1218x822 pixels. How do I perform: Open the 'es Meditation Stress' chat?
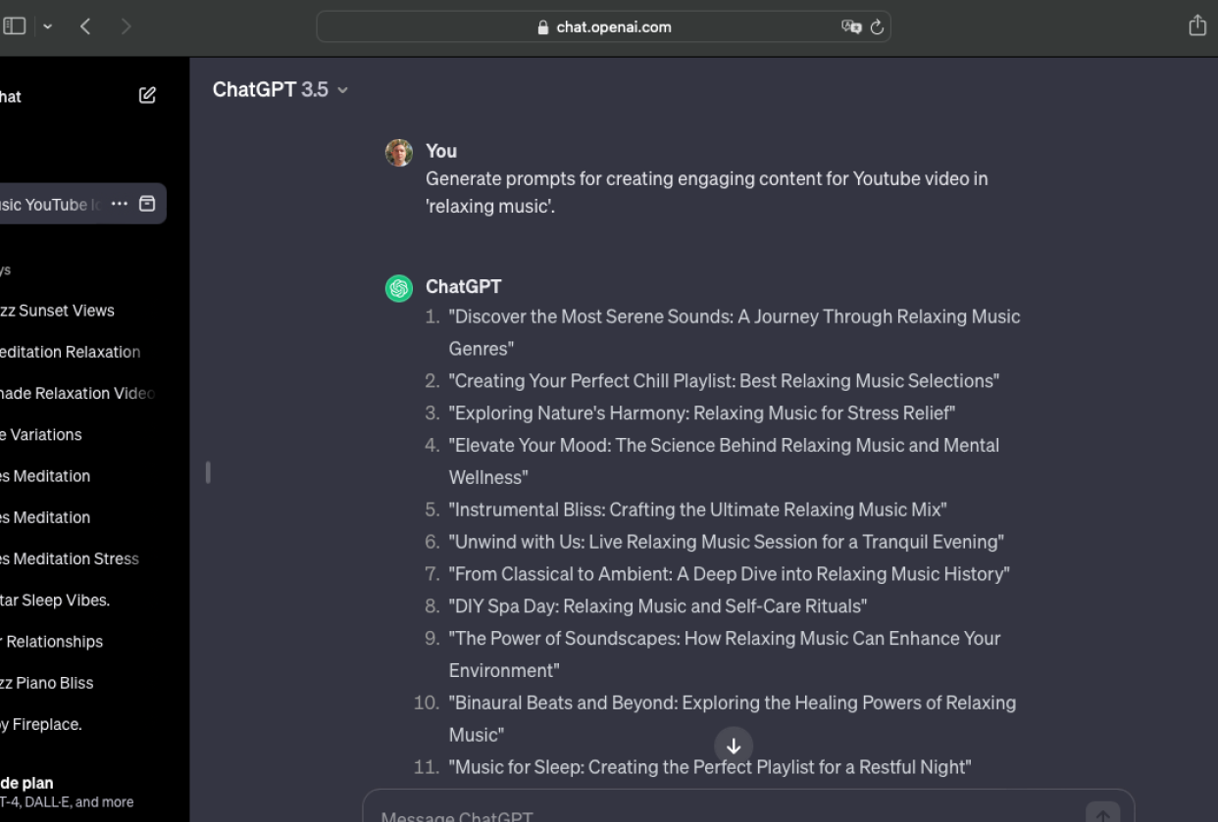70,558
